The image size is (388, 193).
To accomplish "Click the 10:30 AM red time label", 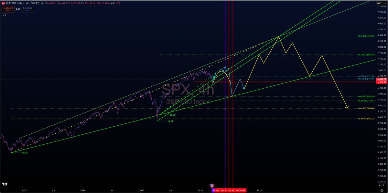I will click(241, 190).
